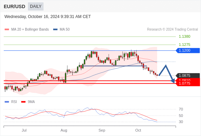Select the 1.1200 blue pivot price tag
This screenshot has width=201, height=136.
[188, 50]
